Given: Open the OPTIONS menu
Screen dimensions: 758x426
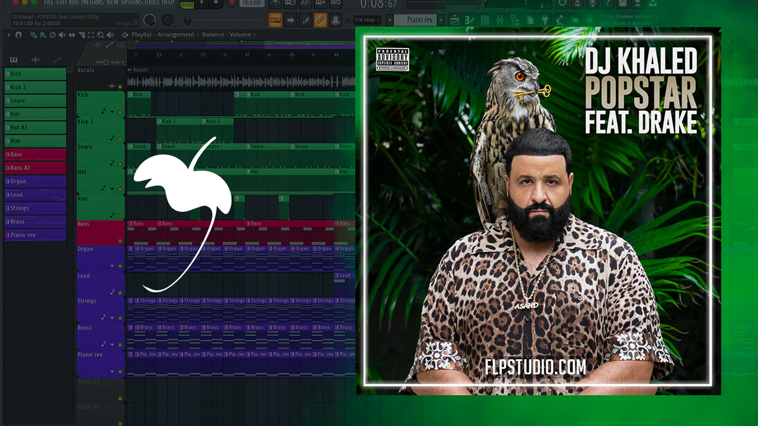Looking at the screenshot, I should 131,2.
